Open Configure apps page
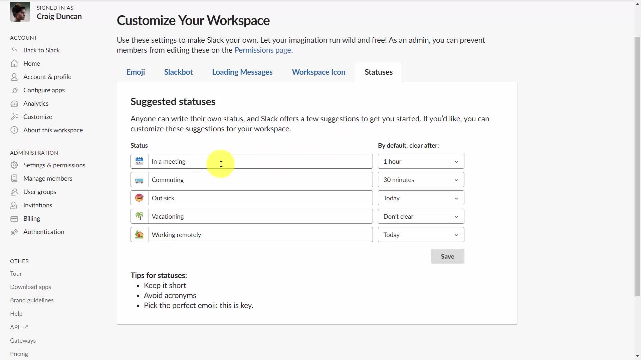 (44, 90)
